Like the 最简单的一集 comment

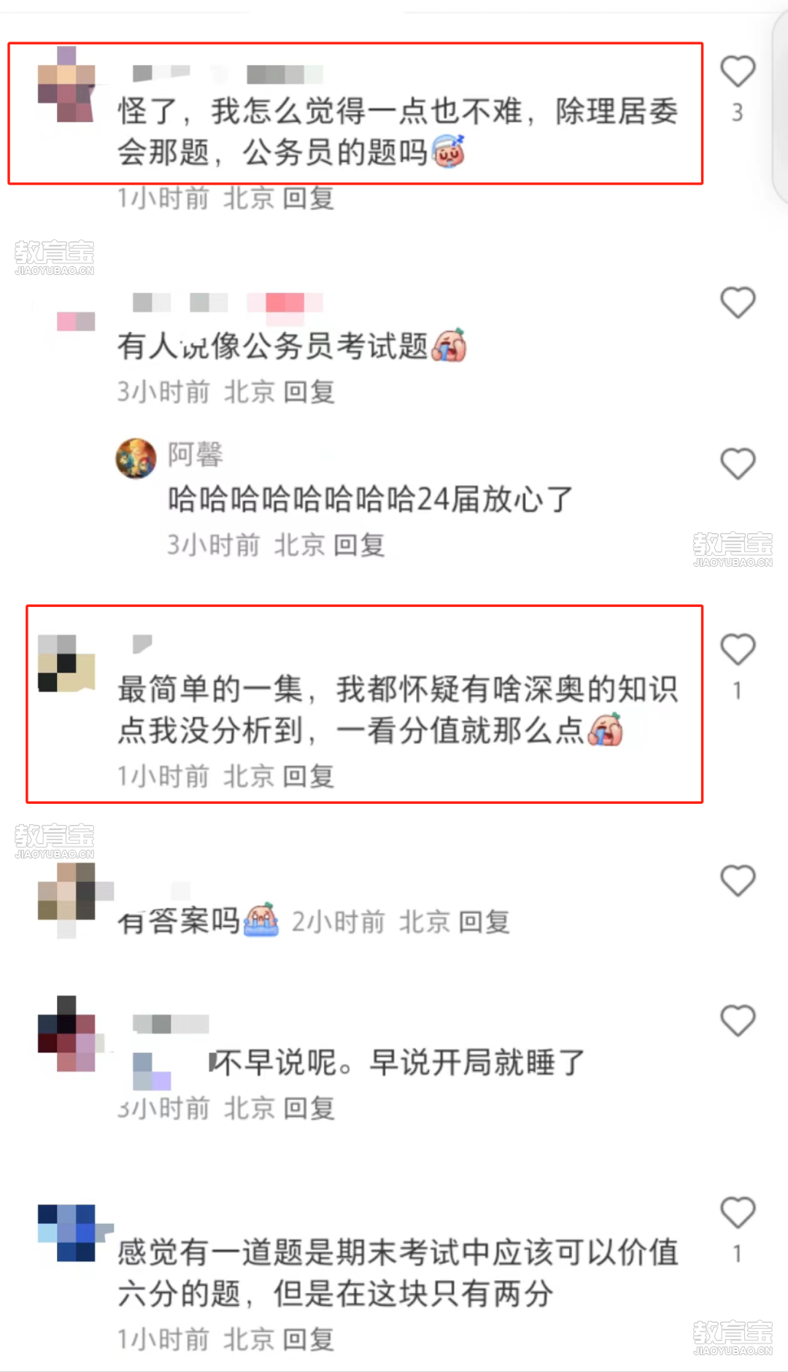point(738,649)
